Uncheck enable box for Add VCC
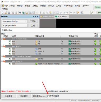The height and width of the screenshot is (102, 101). pyautogui.click(x=10, y=54)
